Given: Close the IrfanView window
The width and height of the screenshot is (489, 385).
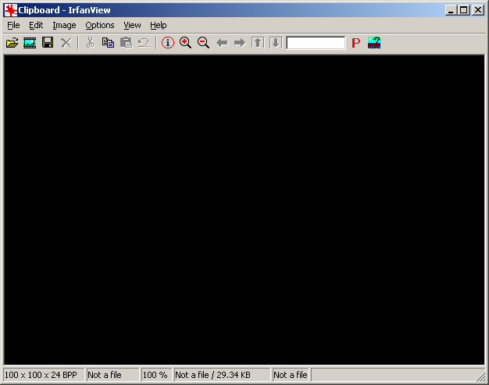Looking at the screenshot, I should coord(478,10).
